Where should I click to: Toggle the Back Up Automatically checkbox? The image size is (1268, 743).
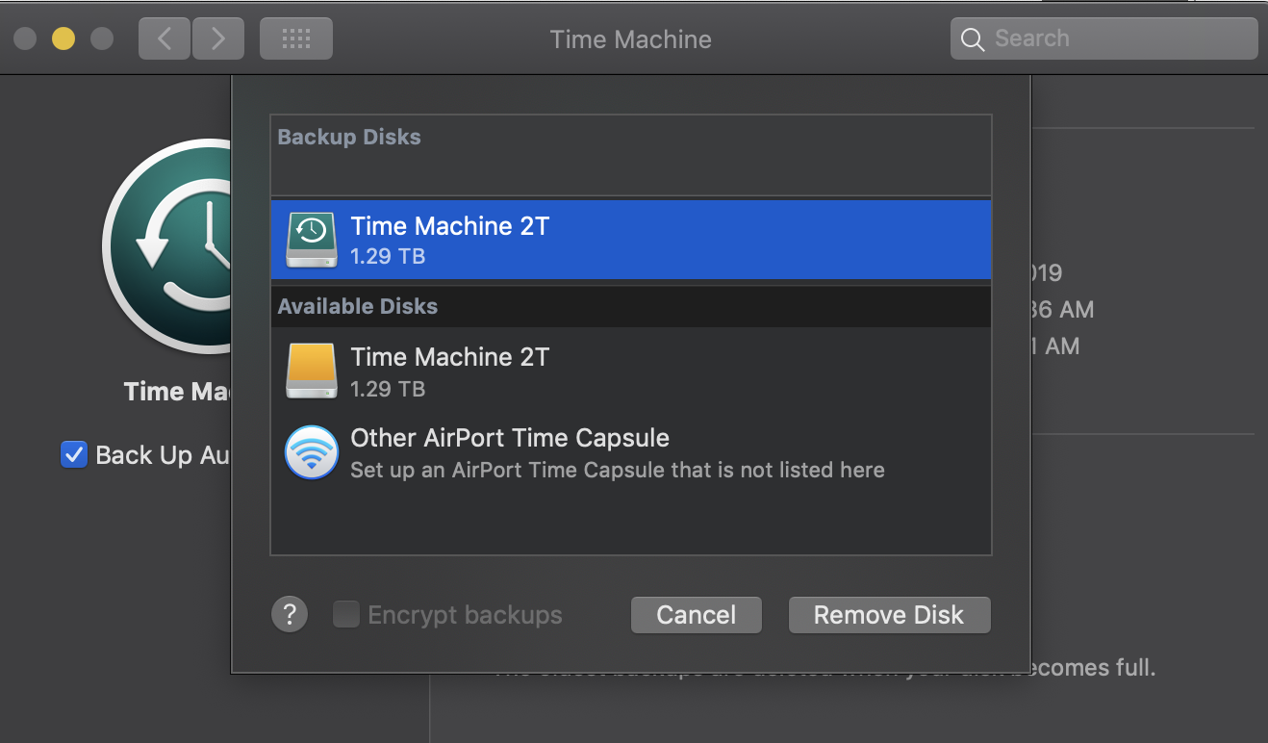pos(74,455)
